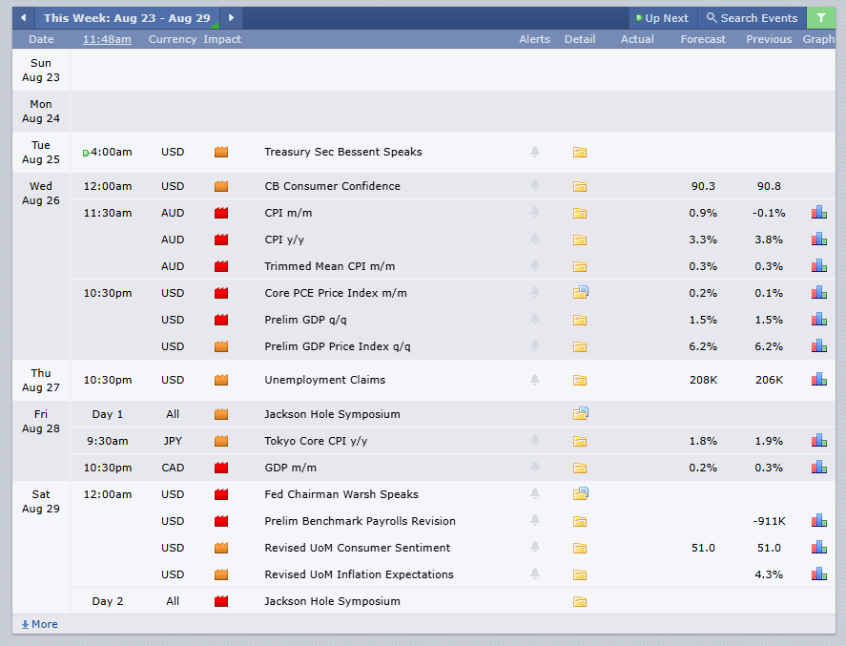Open detail folder for Fed Chairman Warsh Speaks
Viewport: 846px width, 646px height.
(x=581, y=494)
